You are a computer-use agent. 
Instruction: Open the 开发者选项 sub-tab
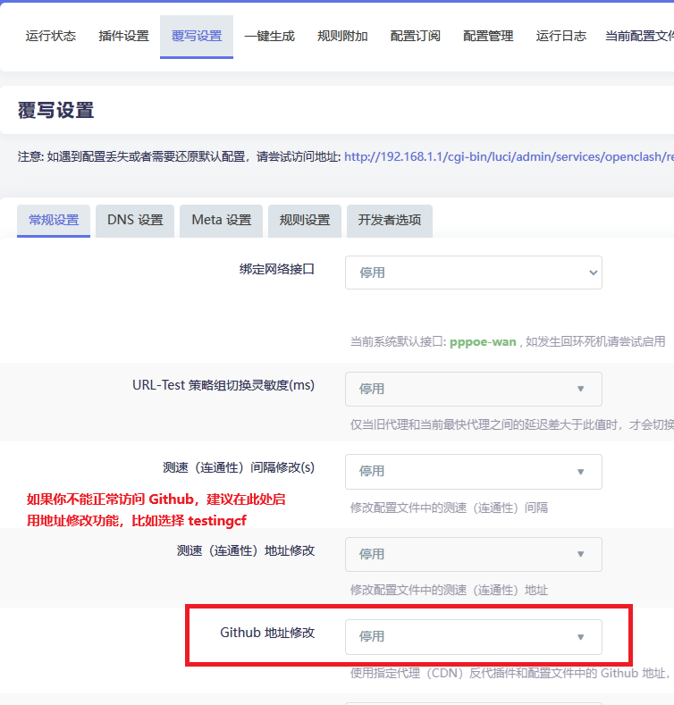[389, 220]
